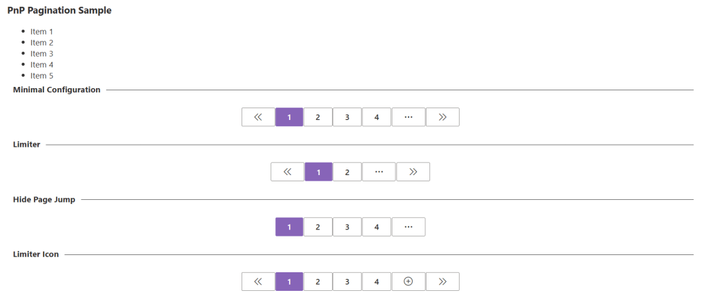Image resolution: width=706 pixels, height=304 pixels.
Task: Click the circled plus limiter icon
Action: pos(408,282)
